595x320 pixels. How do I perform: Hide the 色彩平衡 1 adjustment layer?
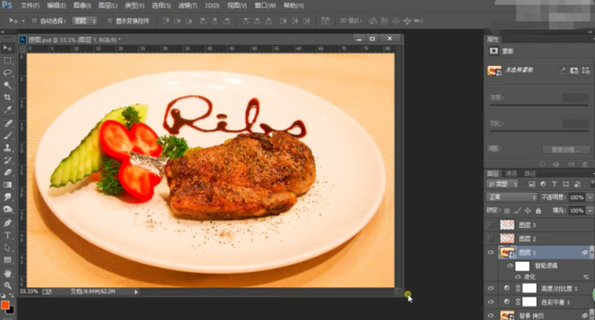(x=490, y=301)
